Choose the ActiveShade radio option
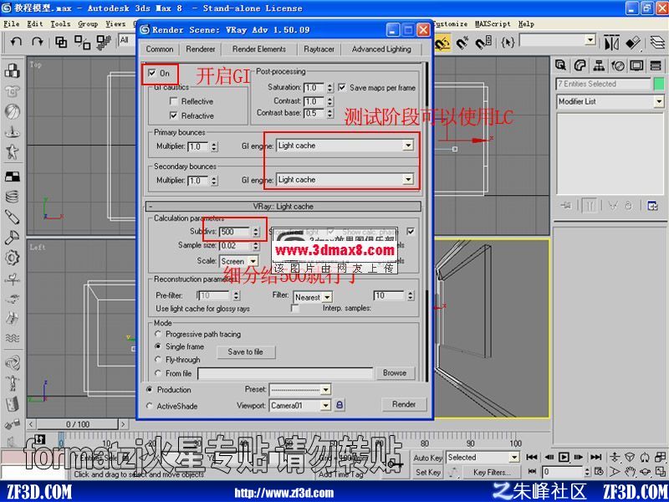This screenshot has width=669, height=502. (x=149, y=406)
